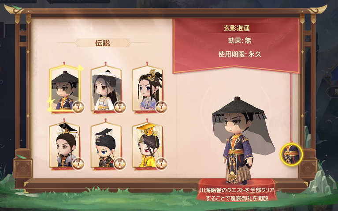Select the white veiled hat female costume

[106, 88]
